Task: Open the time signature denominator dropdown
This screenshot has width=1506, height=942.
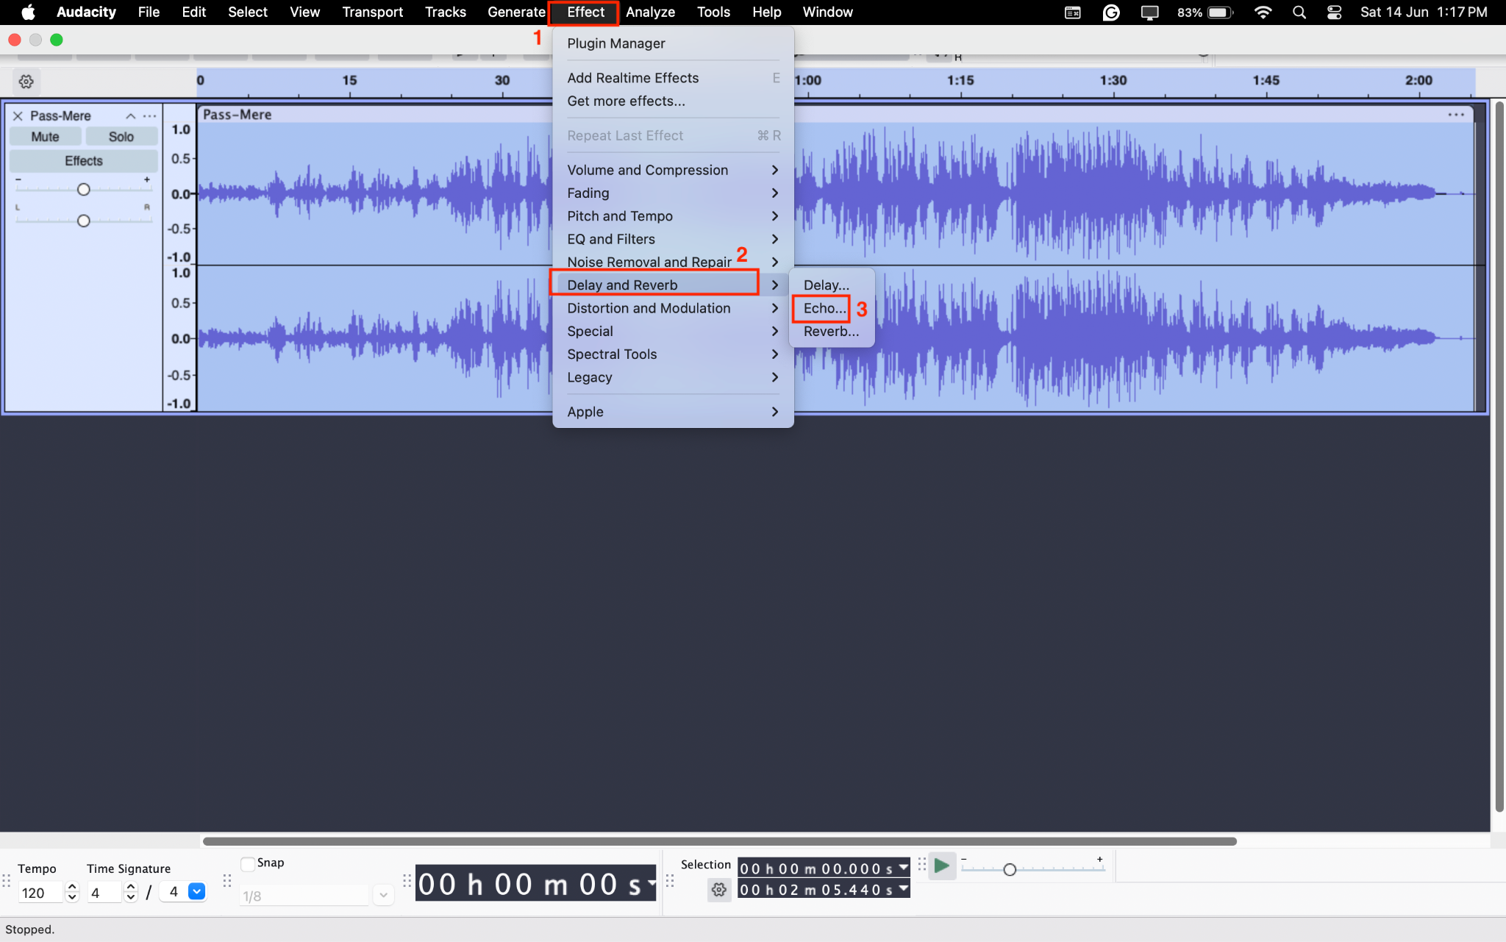Action: (x=196, y=892)
